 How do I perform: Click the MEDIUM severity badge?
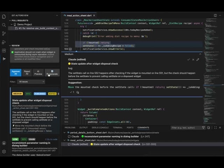coord(17,94)
